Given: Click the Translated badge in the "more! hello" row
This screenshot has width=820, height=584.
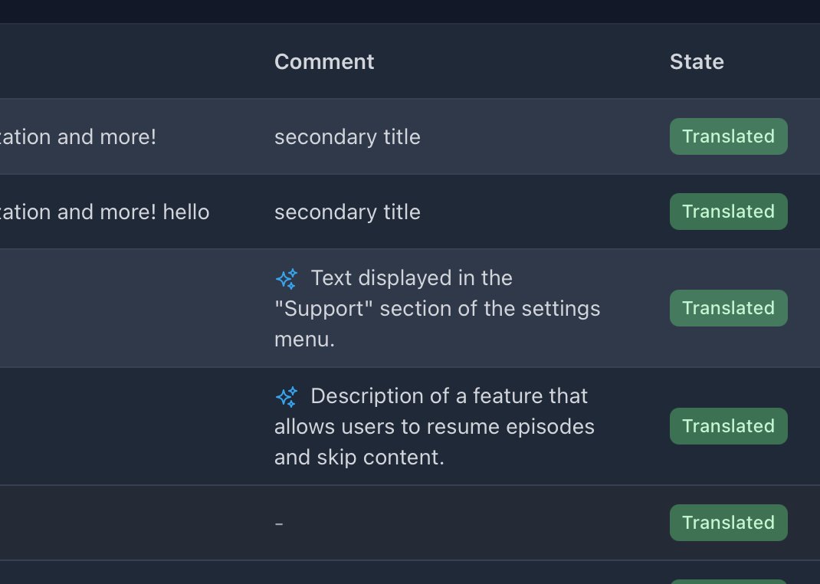Looking at the screenshot, I should 729,212.
